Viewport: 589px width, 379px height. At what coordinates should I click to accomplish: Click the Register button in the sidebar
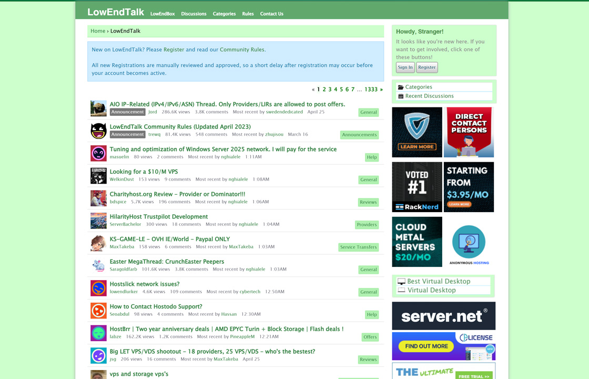click(427, 67)
